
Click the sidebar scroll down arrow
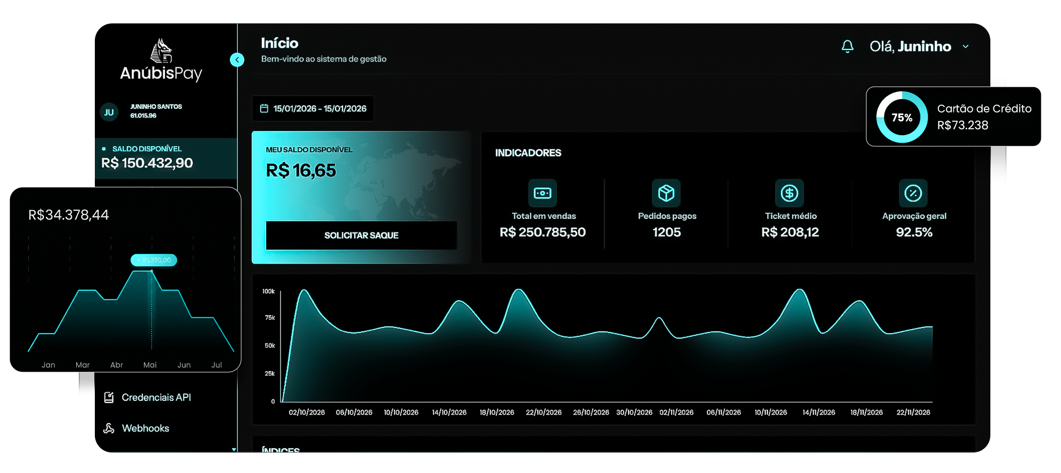[234, 449]
